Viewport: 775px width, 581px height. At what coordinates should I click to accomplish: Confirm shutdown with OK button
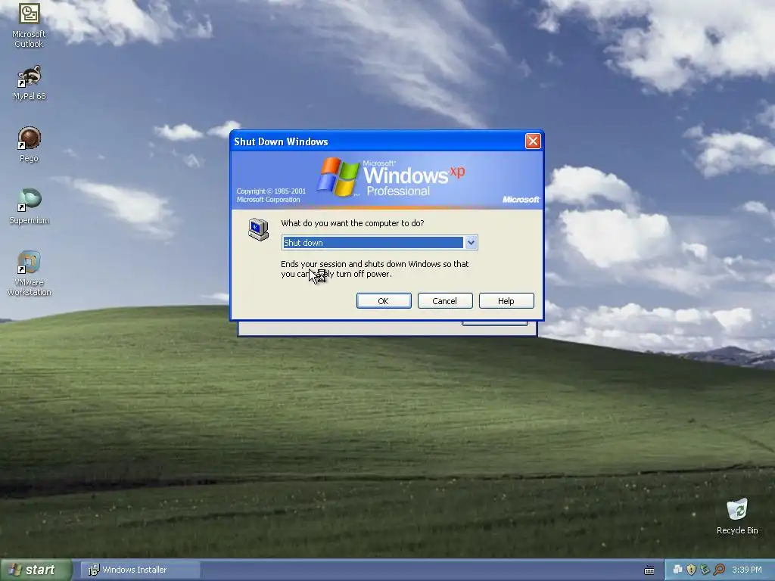(384, 301)
